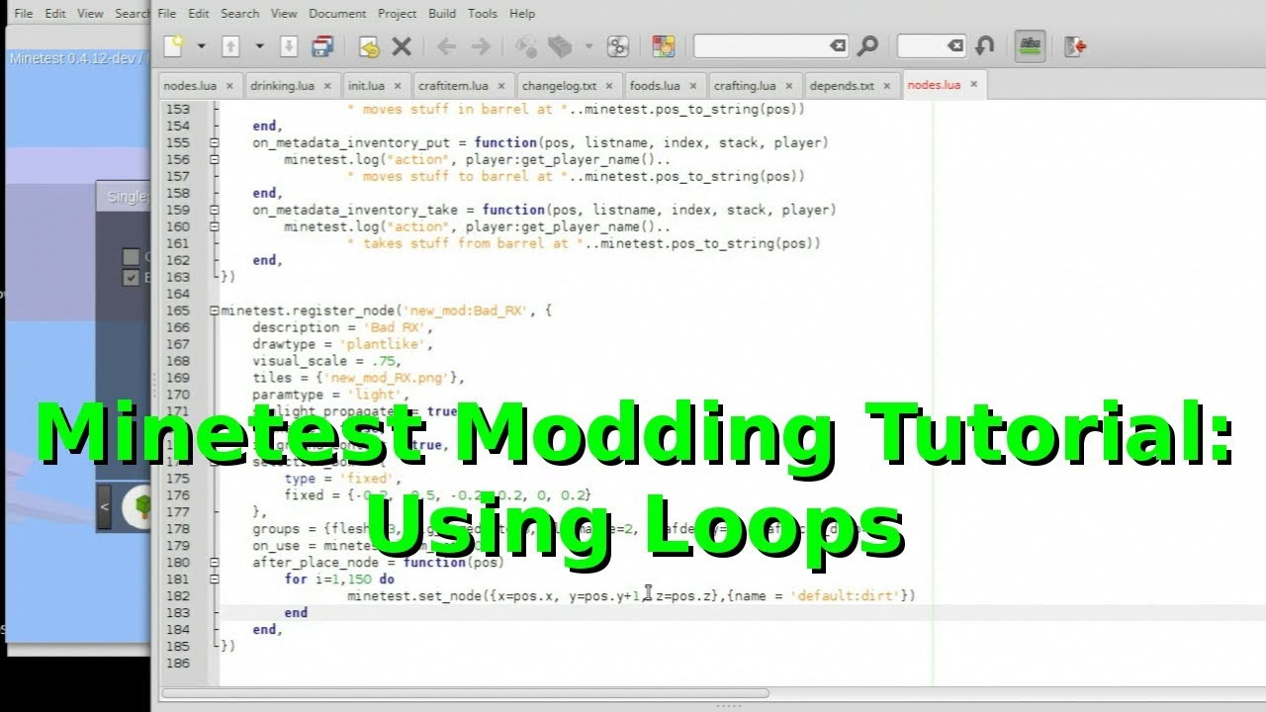Click into the toolbar search text field
Viewport: 1266px width, 712px height.
tap(762, 45)
